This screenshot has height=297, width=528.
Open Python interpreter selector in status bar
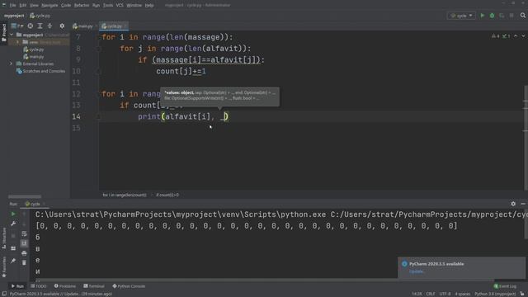(495, 294)
